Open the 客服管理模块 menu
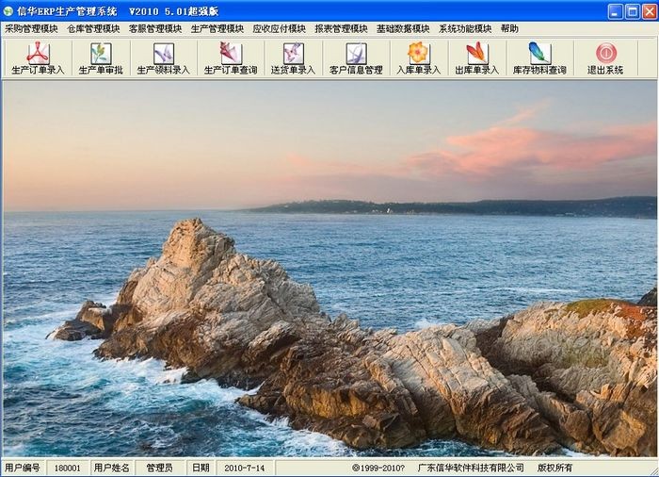 click(x=155, y=29)
